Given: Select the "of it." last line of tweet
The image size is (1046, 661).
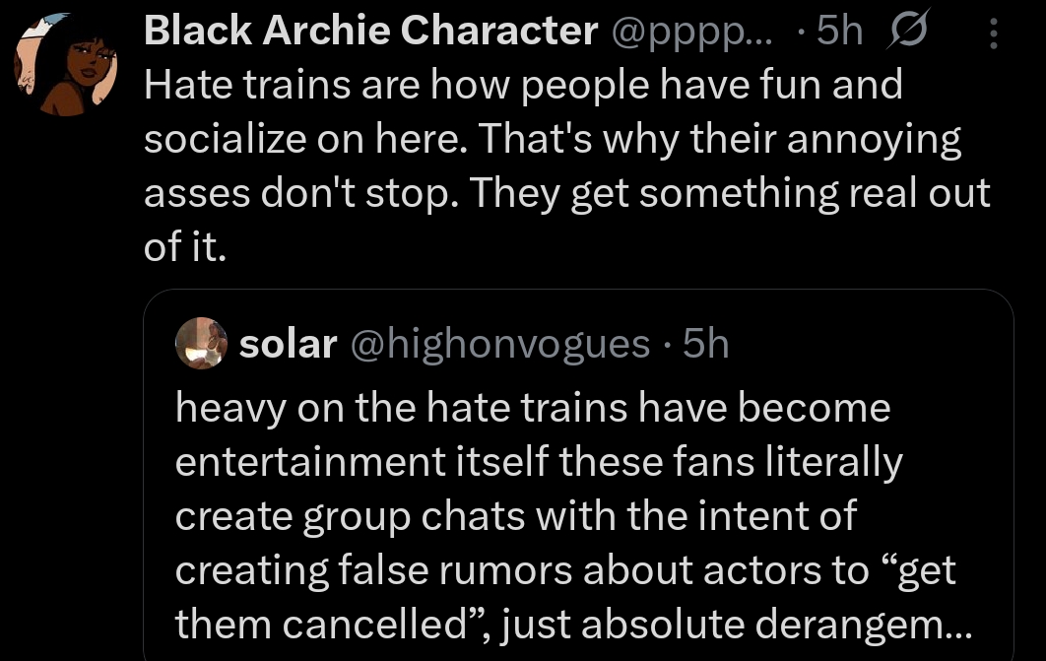Looking at the screenshot, I should [185, 247].
